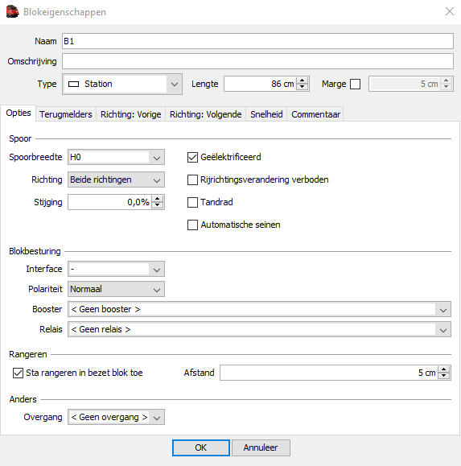
Task: Increase the Lengte value with up arrow
Action: [x=302, y=80]
